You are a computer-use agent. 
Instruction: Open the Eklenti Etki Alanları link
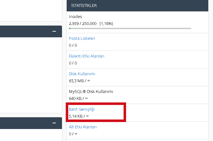tap(87, 56)
